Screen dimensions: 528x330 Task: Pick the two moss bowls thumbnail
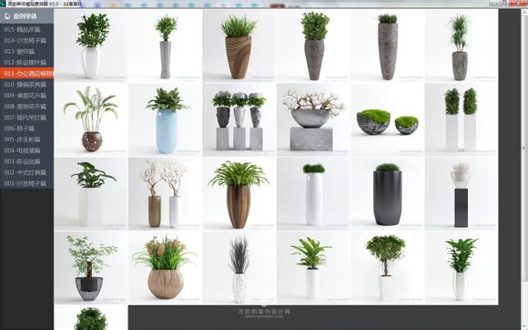coord(388,120)
